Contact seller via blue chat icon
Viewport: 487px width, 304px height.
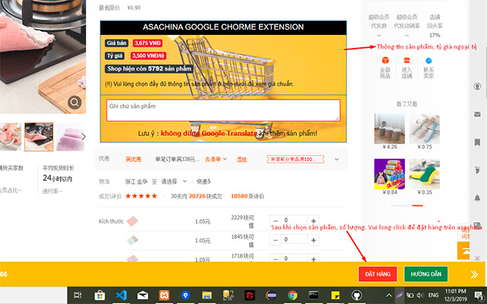pyautogui.click(x=428, y=60)
